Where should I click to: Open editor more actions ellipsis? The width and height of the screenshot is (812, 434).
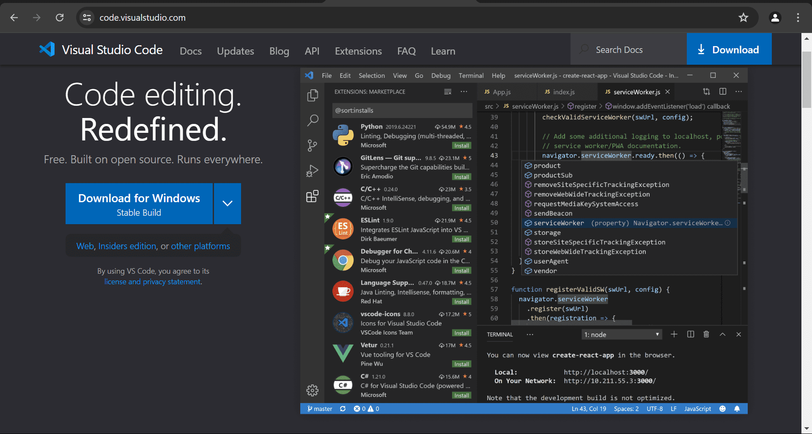[x=739, y=91]
